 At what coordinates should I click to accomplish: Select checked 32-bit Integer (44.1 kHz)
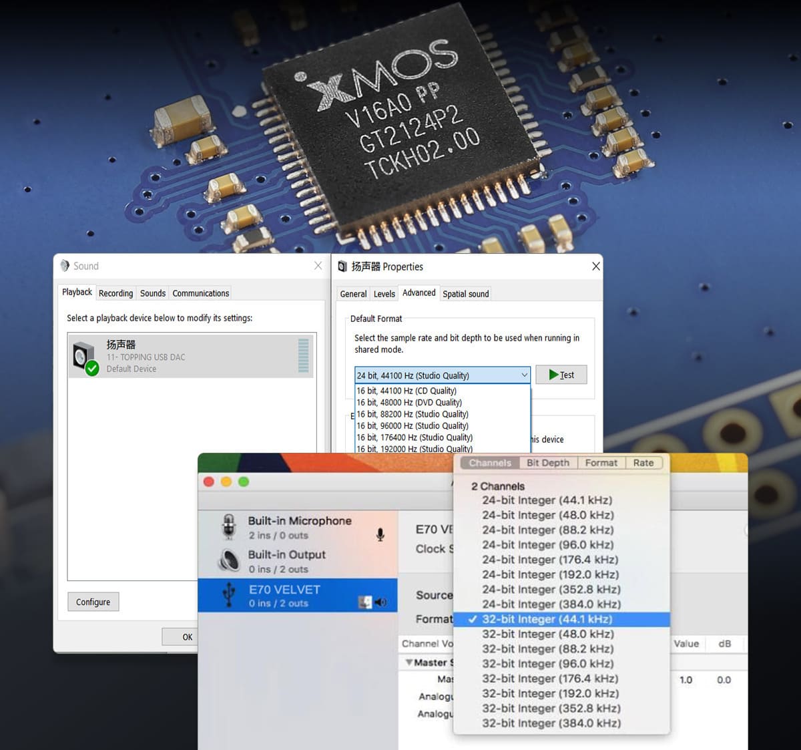[561, 619]
